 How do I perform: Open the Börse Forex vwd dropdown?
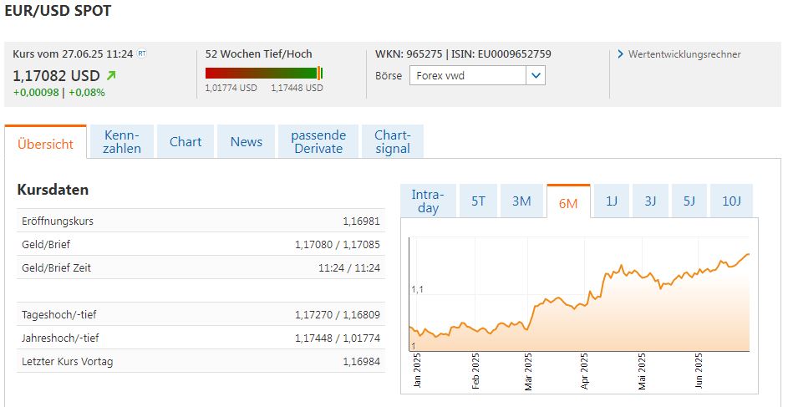tap(536, 75)
